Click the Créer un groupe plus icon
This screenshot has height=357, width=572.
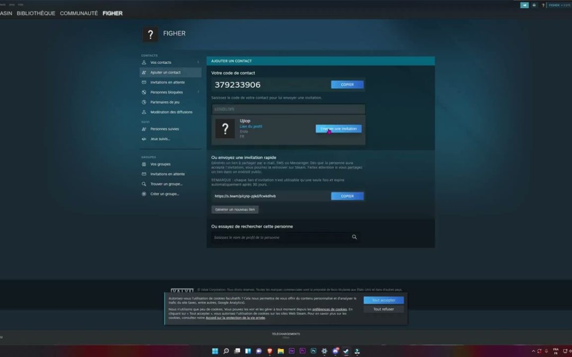click(144, 194)
